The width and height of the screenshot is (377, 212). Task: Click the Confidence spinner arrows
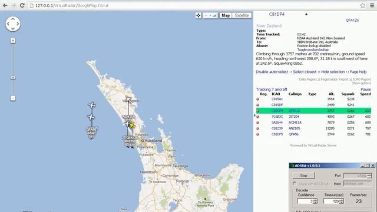[x=315, y=201]
